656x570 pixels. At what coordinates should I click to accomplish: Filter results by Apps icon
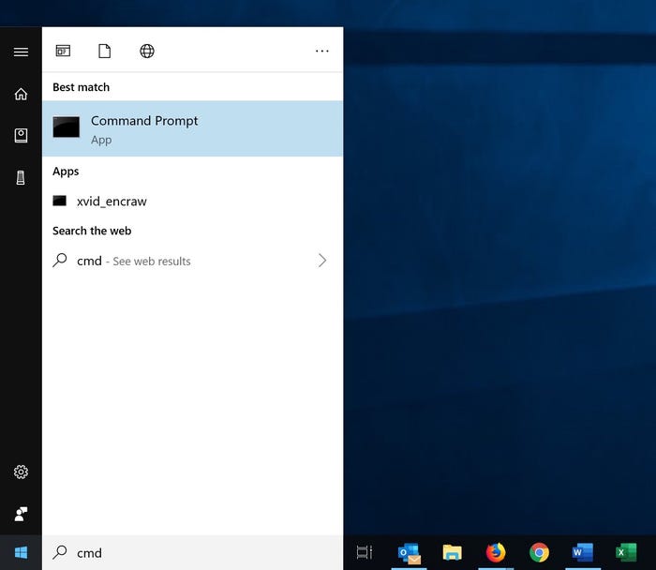click(63, 51)
